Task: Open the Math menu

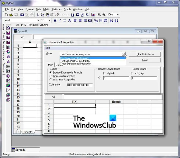Action: point(46,10)
